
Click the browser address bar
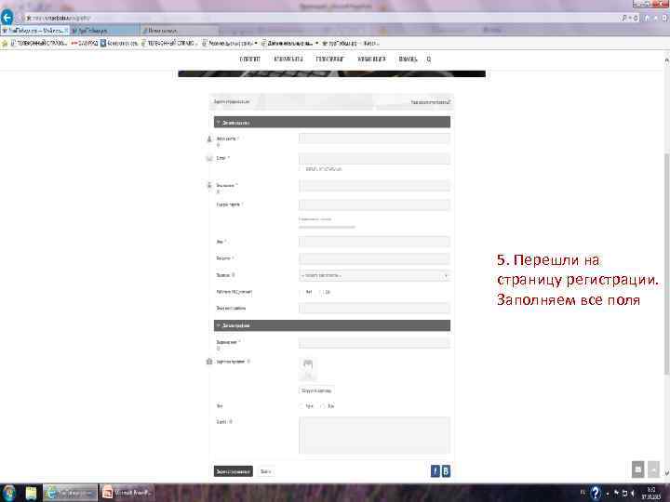pyautogui.click(x=320, y=18)
